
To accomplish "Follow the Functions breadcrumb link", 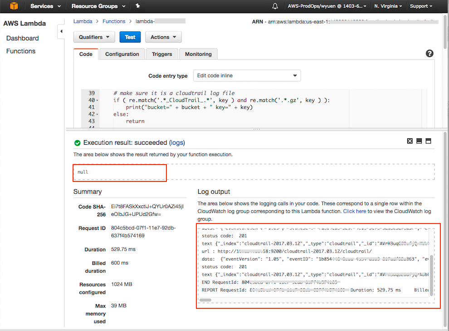I will point(114,21).
